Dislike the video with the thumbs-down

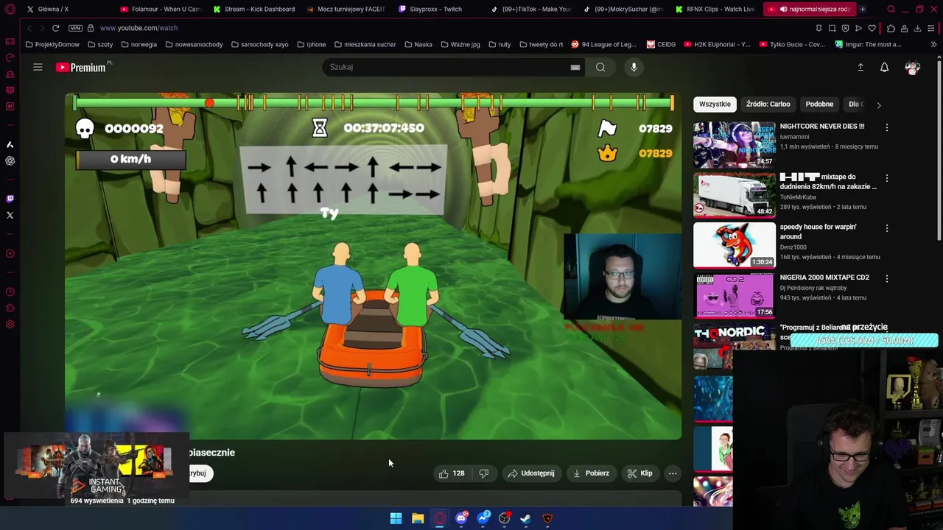click(484, 473)
